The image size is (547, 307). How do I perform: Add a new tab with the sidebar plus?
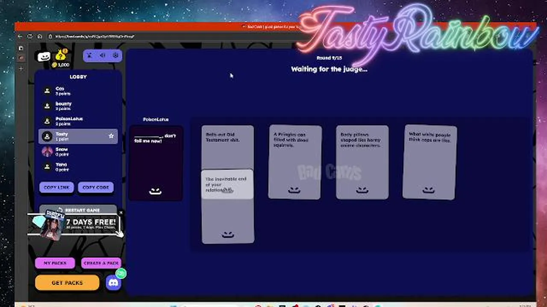(x=21, y=68)
